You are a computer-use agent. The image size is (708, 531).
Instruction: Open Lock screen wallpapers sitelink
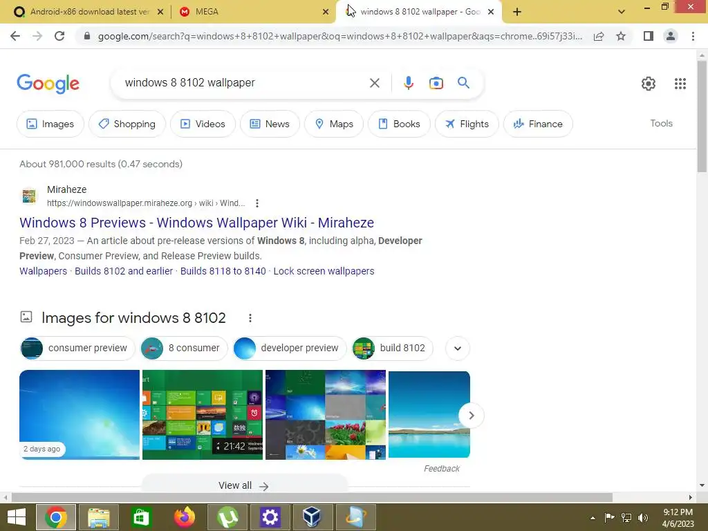coord(324,271)
